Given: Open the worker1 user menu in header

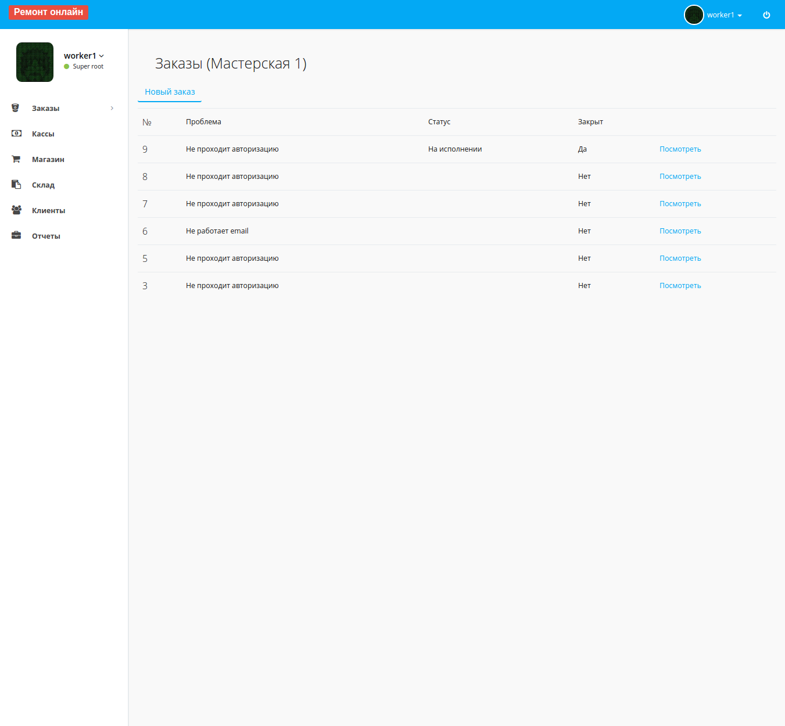Looking at the screenshot, I should click(x=725, y=15).
